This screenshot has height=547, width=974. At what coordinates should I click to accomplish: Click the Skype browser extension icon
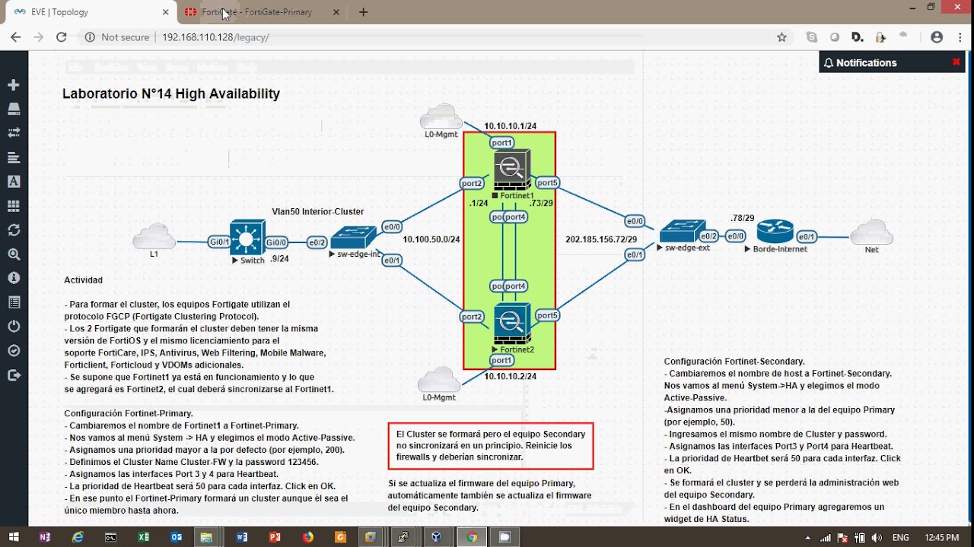coord(812,36)
